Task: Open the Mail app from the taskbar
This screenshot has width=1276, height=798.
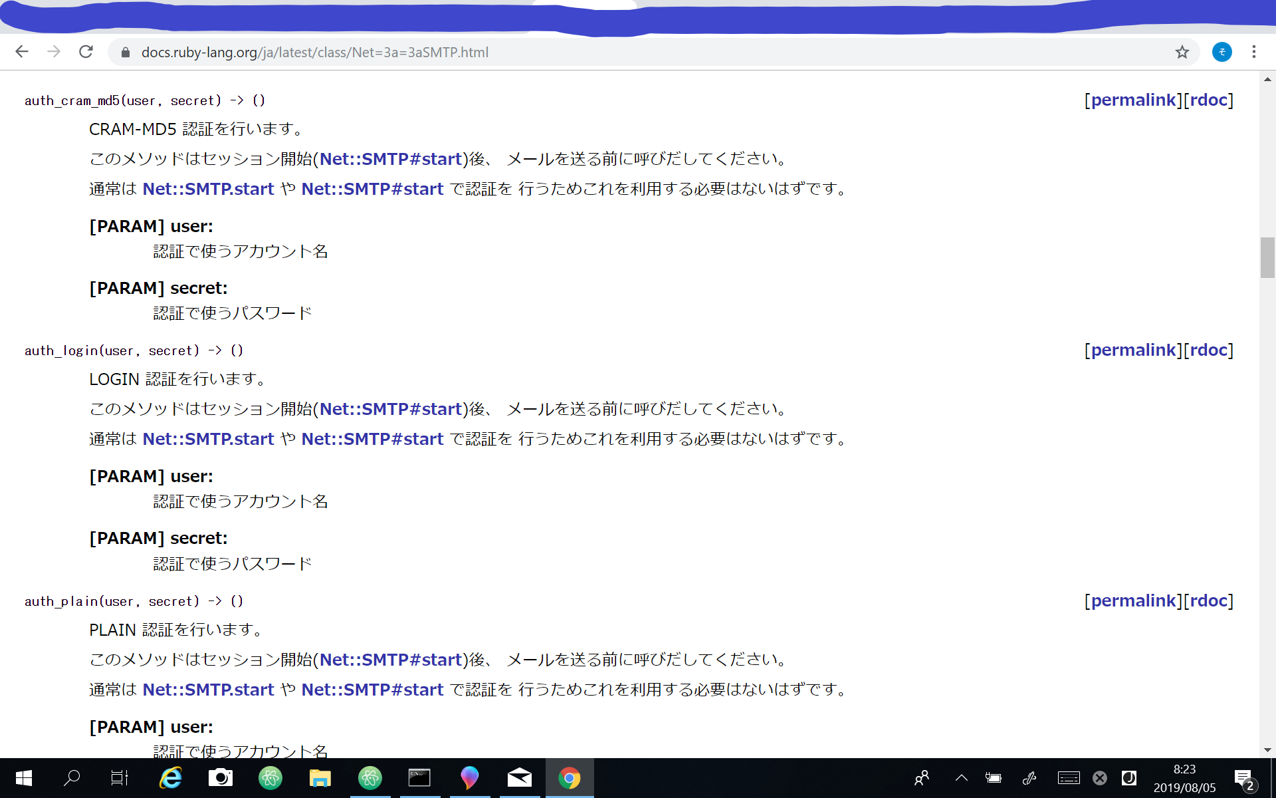Action: coord(519,778)
